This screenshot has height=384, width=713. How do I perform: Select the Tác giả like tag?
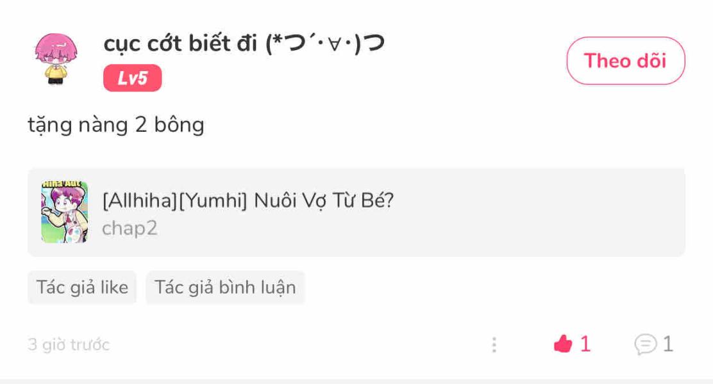point(82,287)
